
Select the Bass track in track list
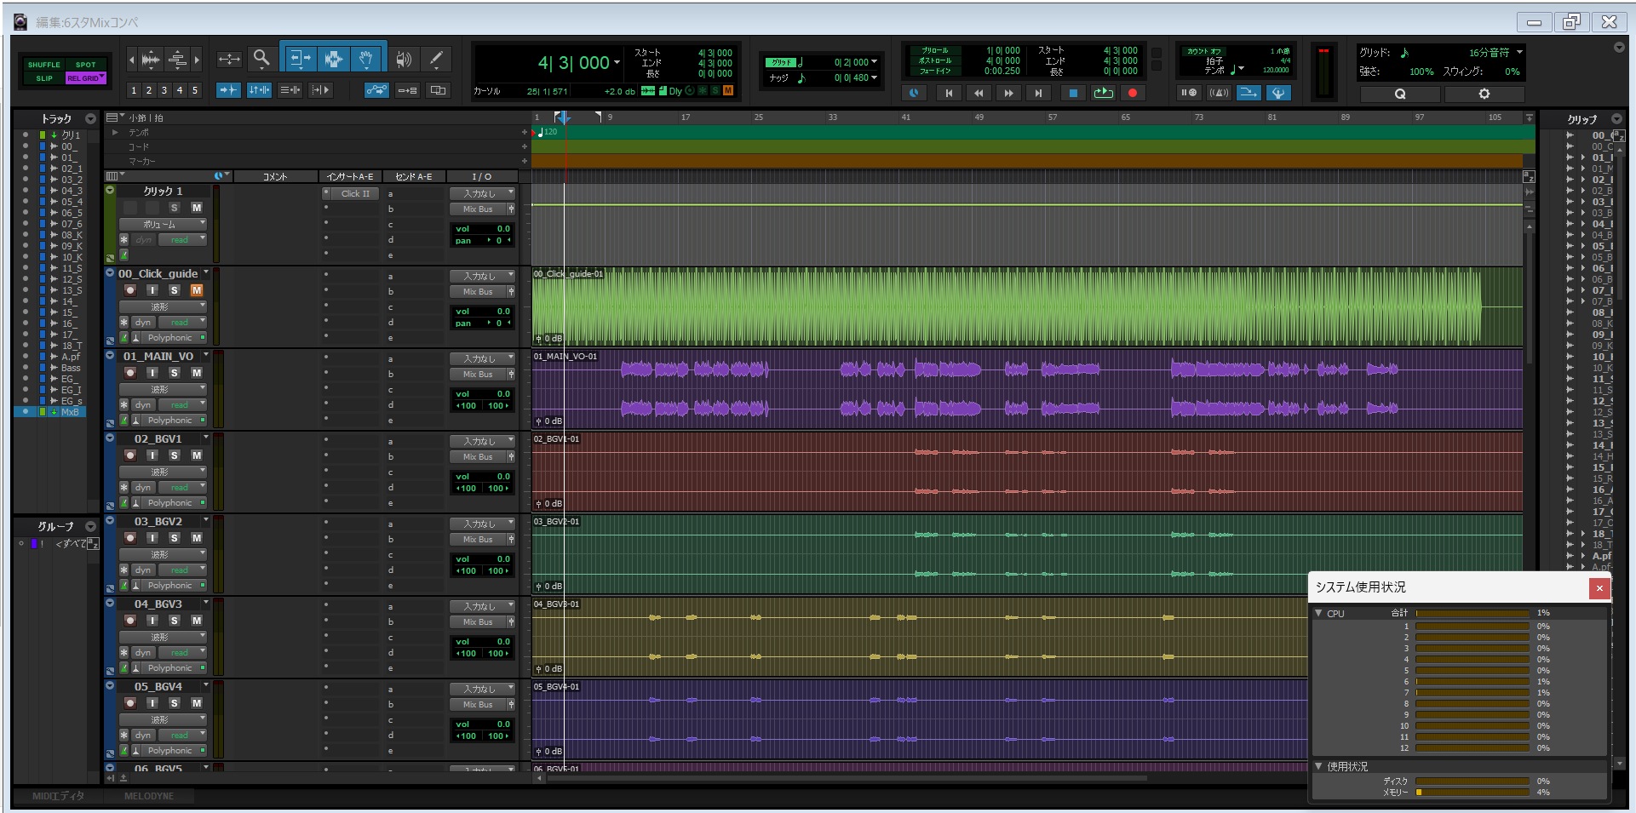[x=71, y=368]
